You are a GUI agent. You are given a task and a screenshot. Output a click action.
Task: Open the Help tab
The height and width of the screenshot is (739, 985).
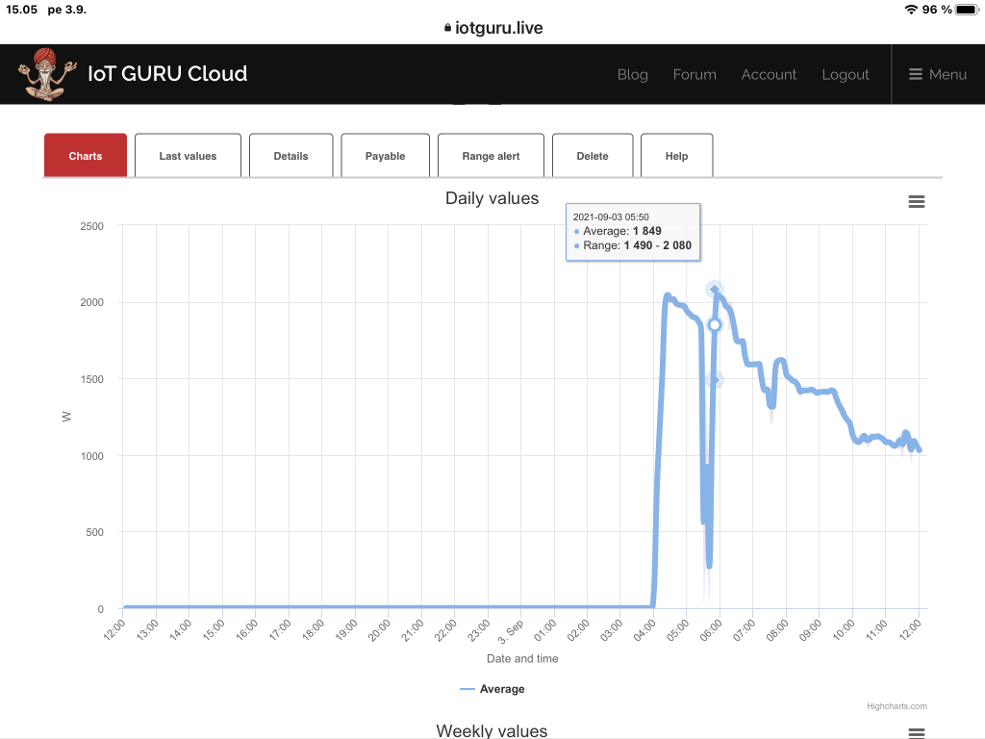[x=676, y=155]
